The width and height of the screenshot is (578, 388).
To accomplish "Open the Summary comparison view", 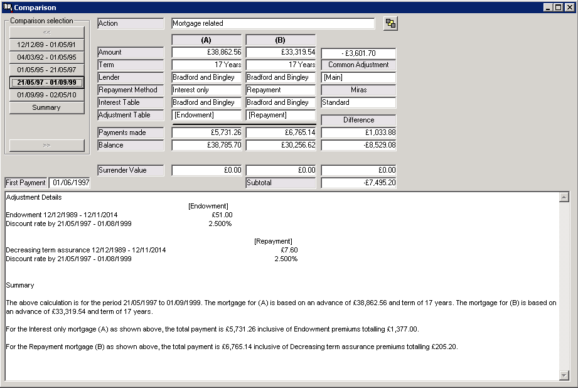I will click(x=46, y=107).
